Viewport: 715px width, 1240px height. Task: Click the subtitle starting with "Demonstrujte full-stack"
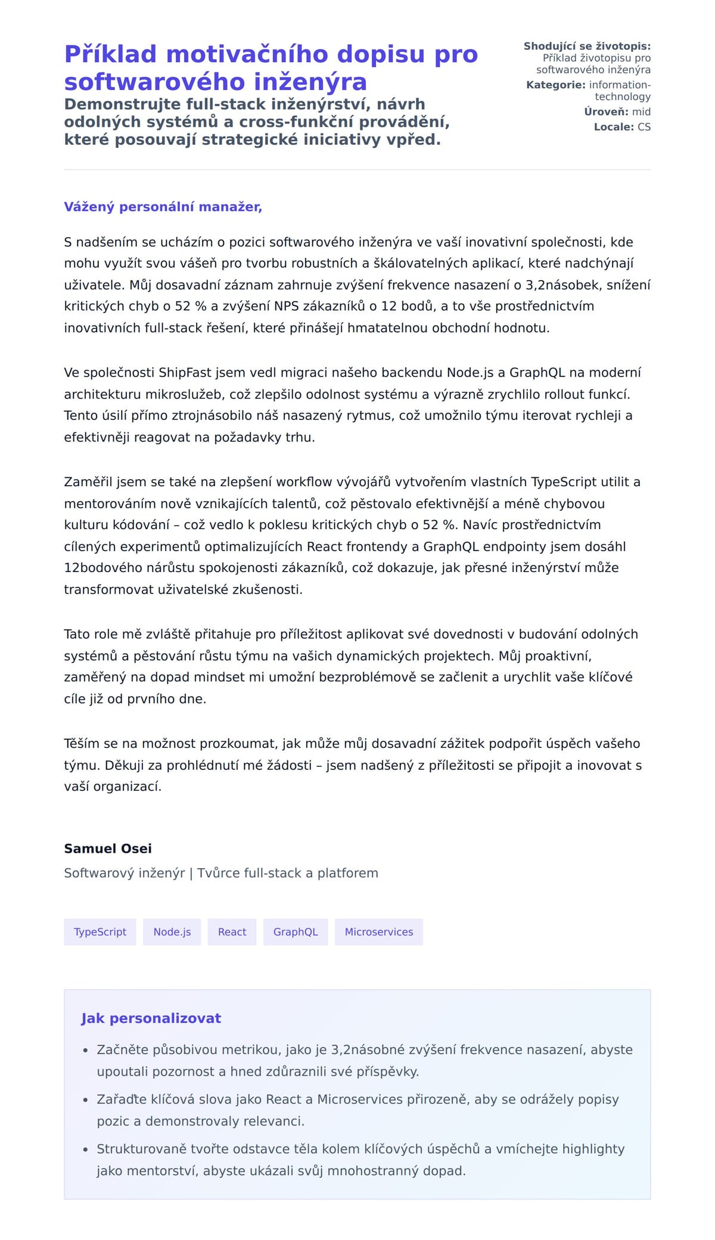(257, 122)
